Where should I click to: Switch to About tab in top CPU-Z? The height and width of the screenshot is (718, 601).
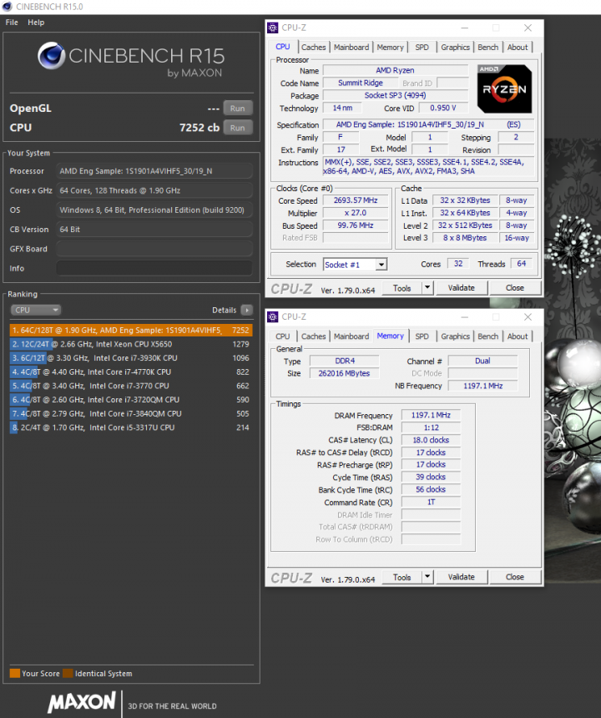[x=518, y=47]
